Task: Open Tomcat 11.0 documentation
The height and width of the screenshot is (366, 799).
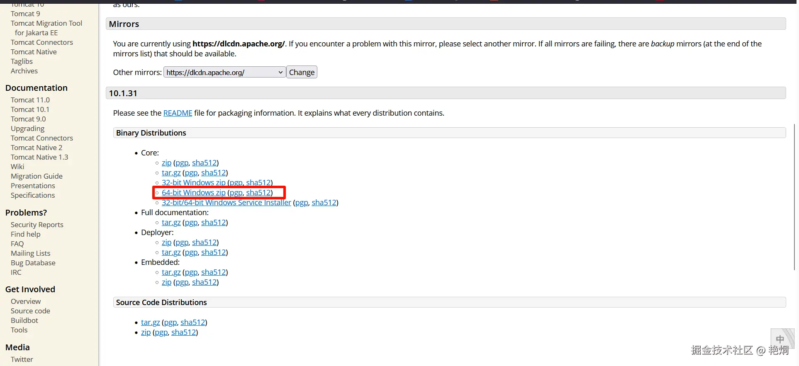Action: 30,100
